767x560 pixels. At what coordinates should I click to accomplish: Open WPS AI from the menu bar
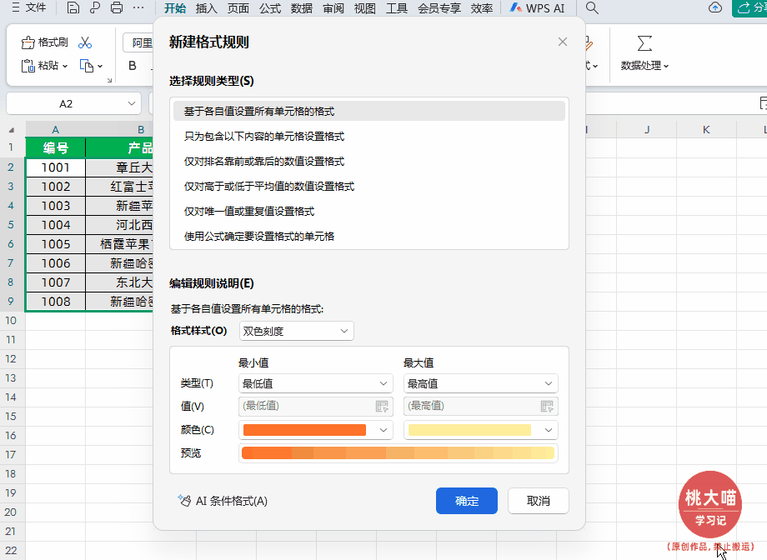coord(537,8)
